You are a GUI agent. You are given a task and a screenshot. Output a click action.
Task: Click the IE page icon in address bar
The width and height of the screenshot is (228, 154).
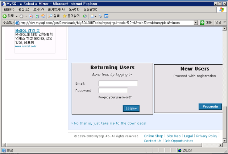(x=17, y=23)
